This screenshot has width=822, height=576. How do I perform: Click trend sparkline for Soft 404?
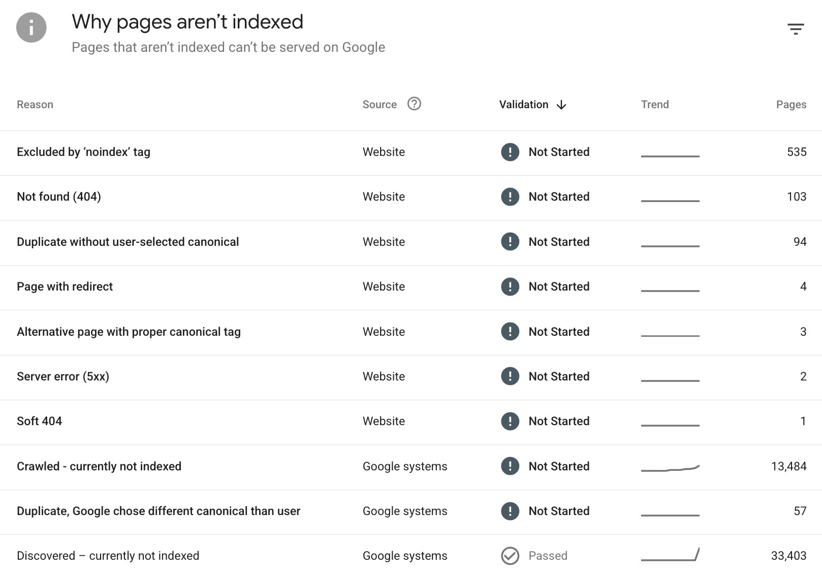pos(670,425)
